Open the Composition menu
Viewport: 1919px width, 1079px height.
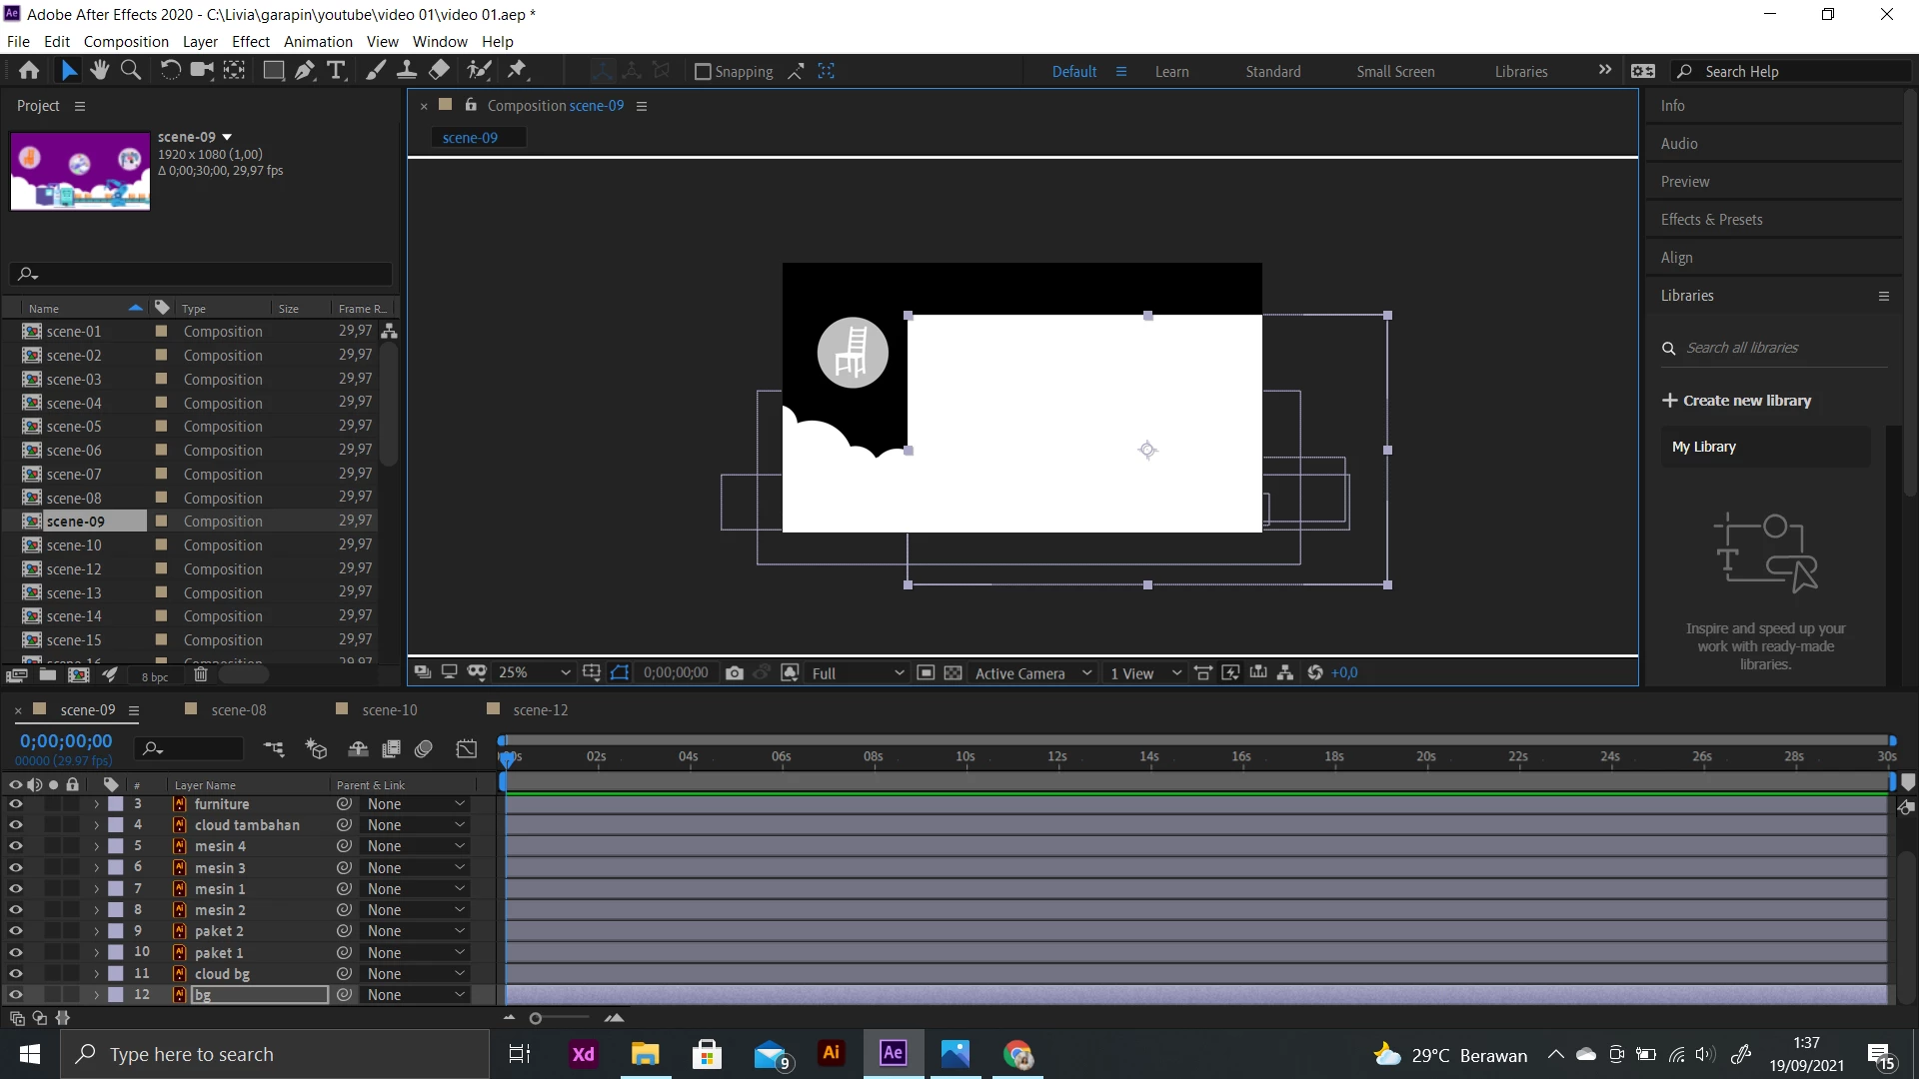[x=126, y=42]
